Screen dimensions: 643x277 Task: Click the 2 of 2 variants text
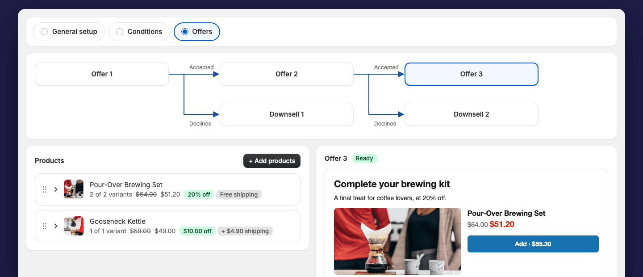(111, 194)
